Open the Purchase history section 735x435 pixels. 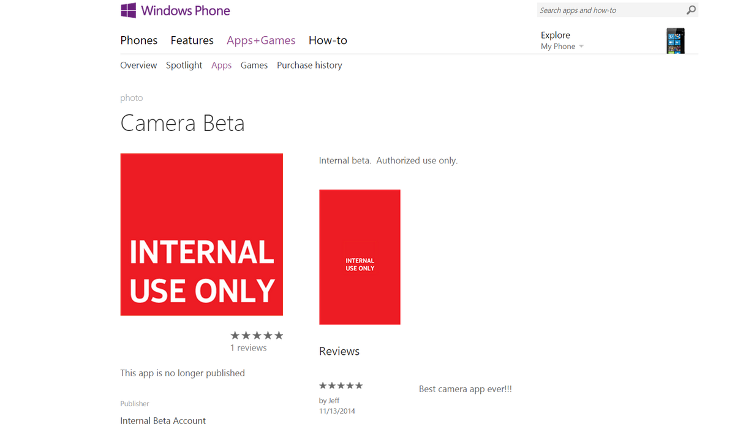[x=309, y=65]
